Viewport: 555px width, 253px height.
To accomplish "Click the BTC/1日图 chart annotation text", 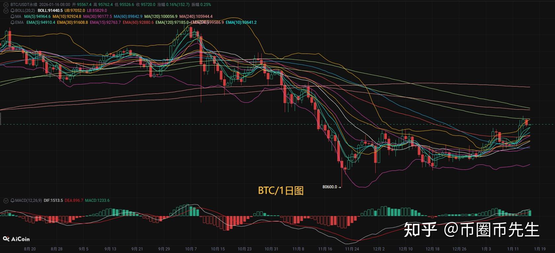I will [x=280, y=191].
